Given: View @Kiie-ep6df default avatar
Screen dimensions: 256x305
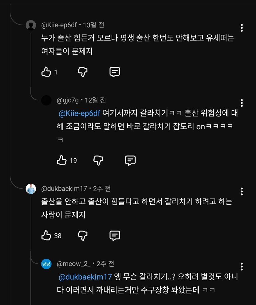Looking at the screenshot, I should (x=31, y=25).
